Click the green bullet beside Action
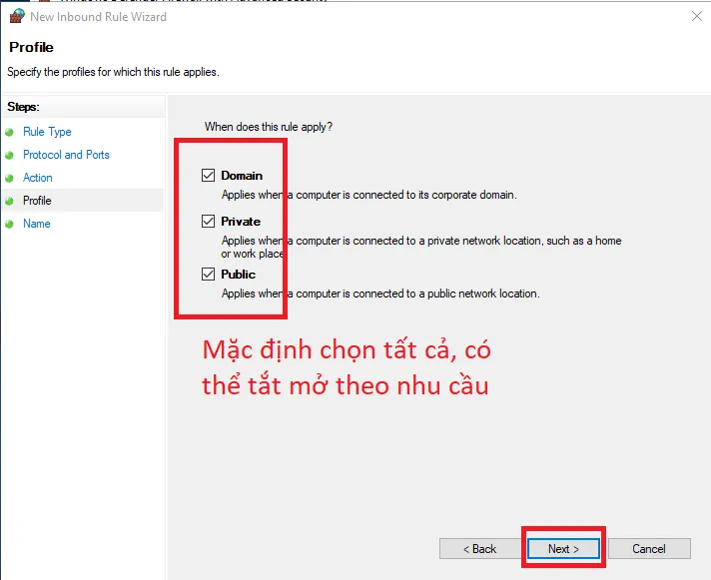Viewport: 711px width, 580px height. pos(9,178)
